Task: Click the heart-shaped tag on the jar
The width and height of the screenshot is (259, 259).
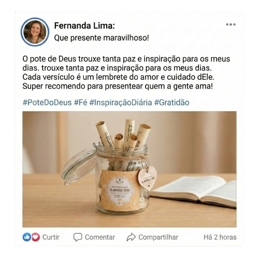Action: [148, 178]
